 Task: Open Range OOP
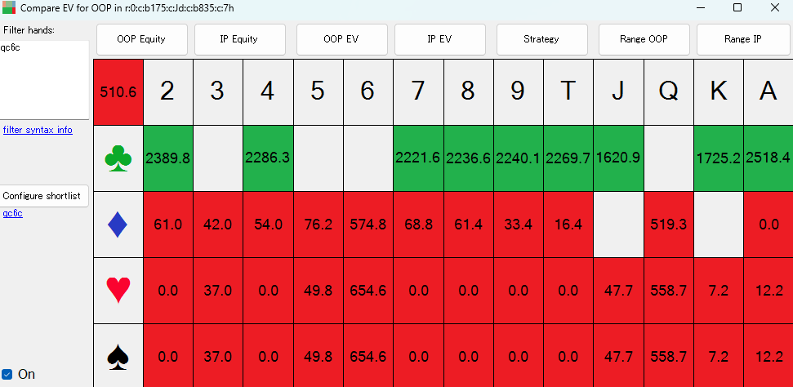644,39
